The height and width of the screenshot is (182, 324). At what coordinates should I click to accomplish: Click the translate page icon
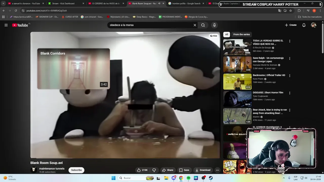point(280,11)
